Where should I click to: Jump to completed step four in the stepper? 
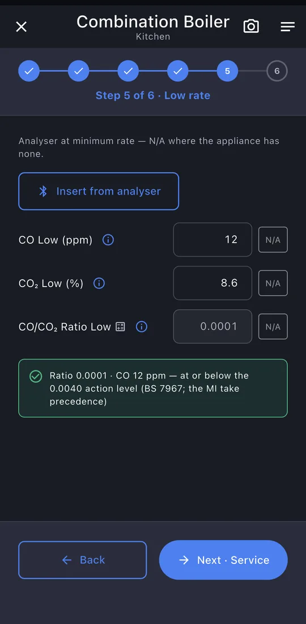click(x=177, y=71)
